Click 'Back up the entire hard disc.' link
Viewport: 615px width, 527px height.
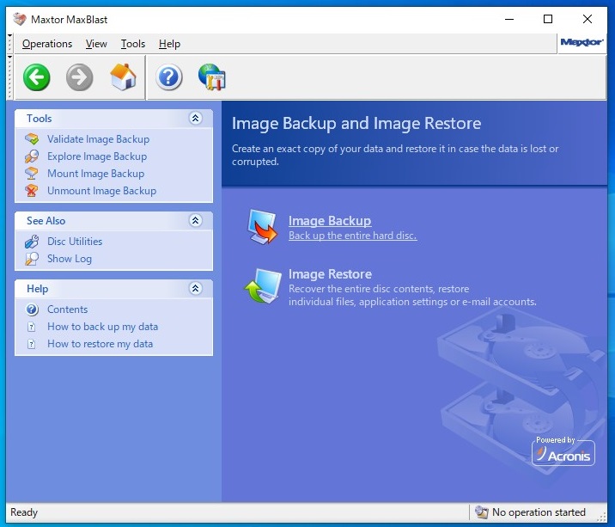(353, 236)
